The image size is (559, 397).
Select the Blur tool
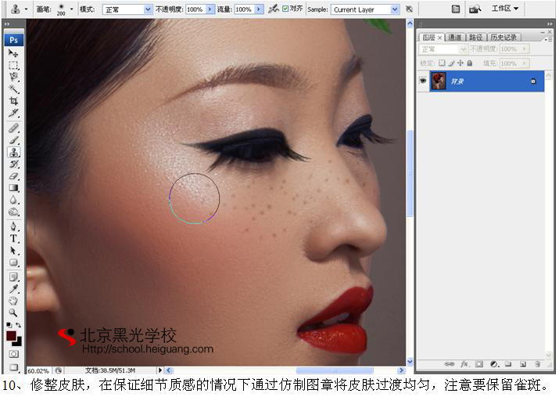[13, 200]
